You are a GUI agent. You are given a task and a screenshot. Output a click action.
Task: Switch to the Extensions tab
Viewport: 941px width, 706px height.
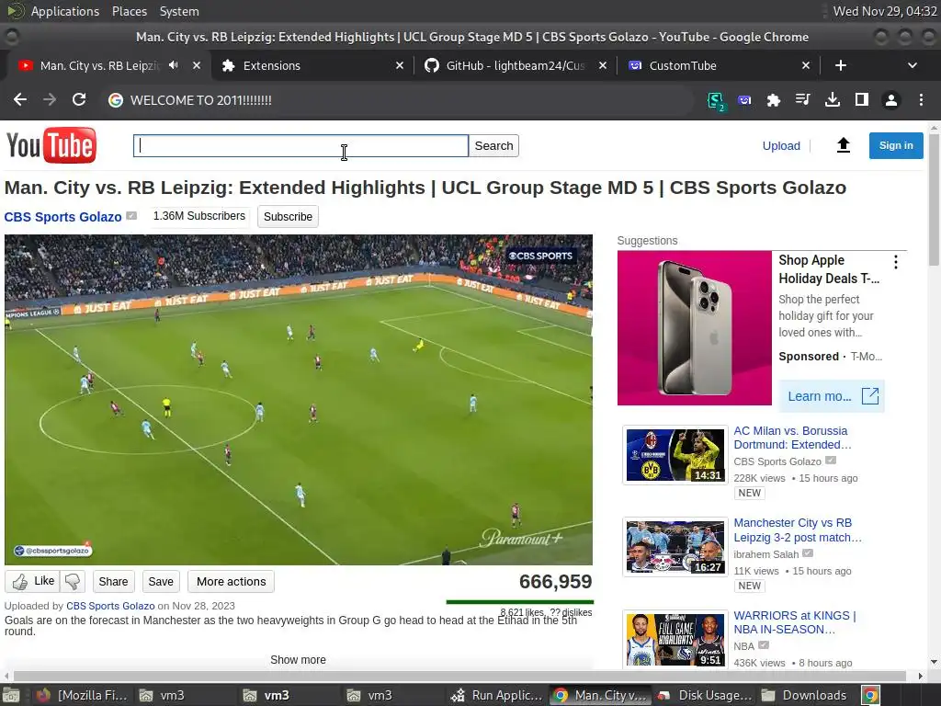tap(312, 65)
